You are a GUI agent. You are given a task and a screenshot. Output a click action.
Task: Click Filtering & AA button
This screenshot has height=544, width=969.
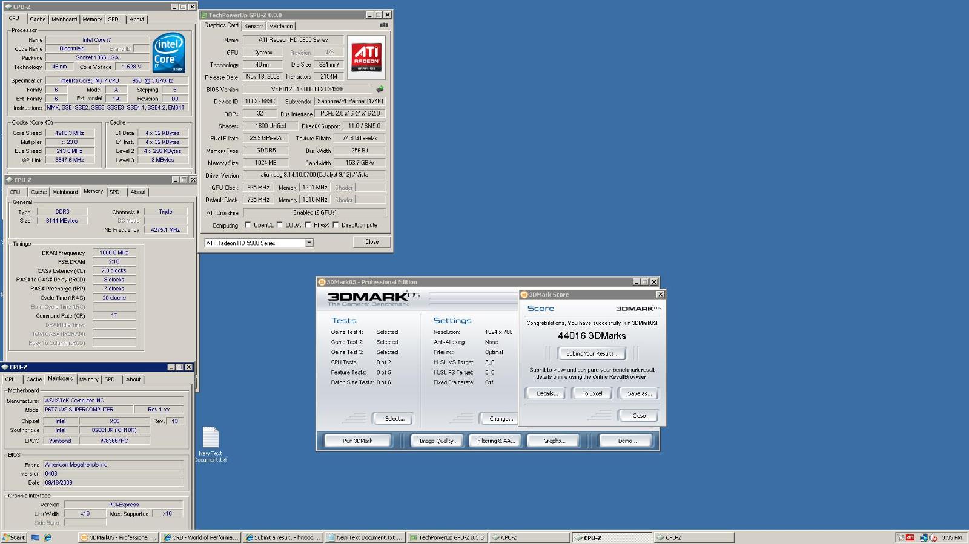[496, 441]
